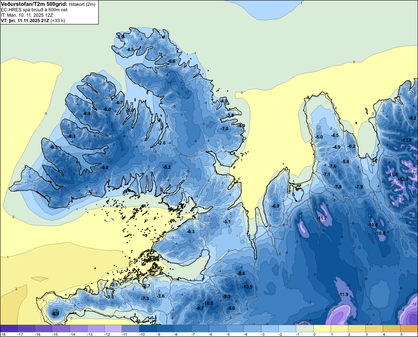
Task: Select the -7.9 temperature value
Action: tap(359, 187)
